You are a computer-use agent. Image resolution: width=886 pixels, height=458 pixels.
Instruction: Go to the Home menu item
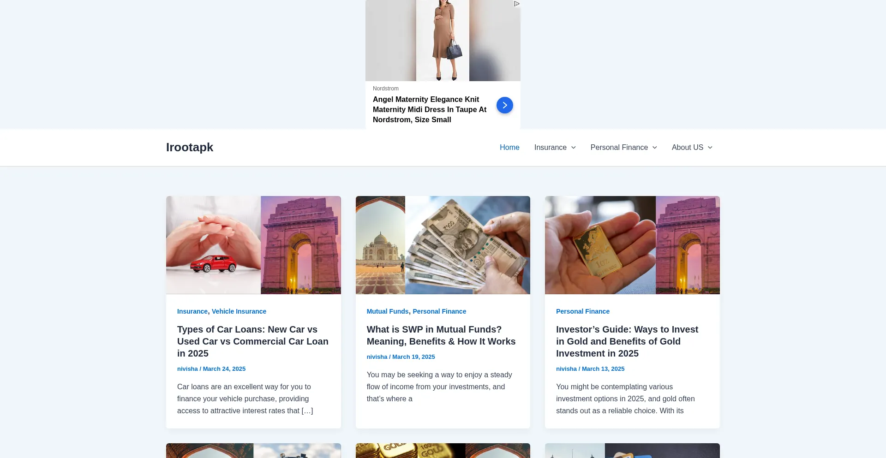[x=509, y=148]
